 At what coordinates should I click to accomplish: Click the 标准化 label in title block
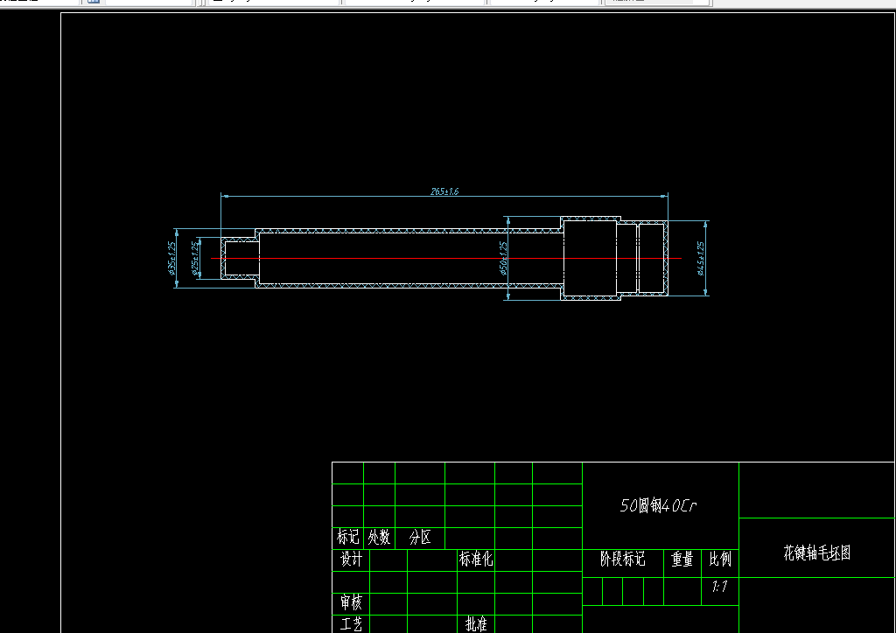coord(476,560)
